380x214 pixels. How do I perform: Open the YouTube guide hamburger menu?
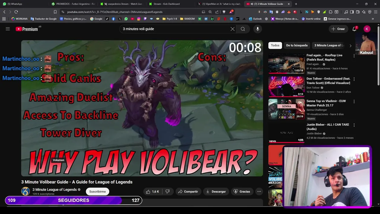(x=8, y=29)
